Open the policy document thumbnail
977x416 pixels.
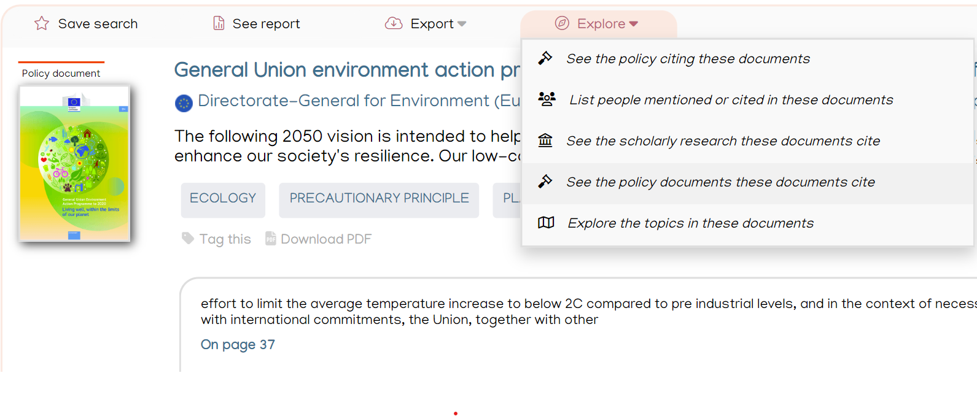(74, 163)
